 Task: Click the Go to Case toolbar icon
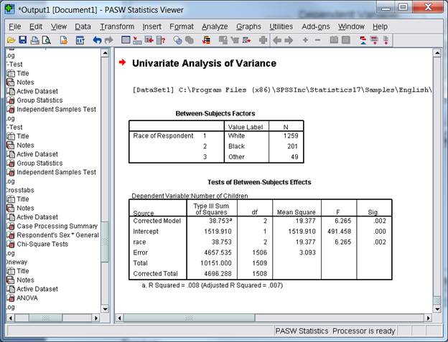[x=137, y=40]
